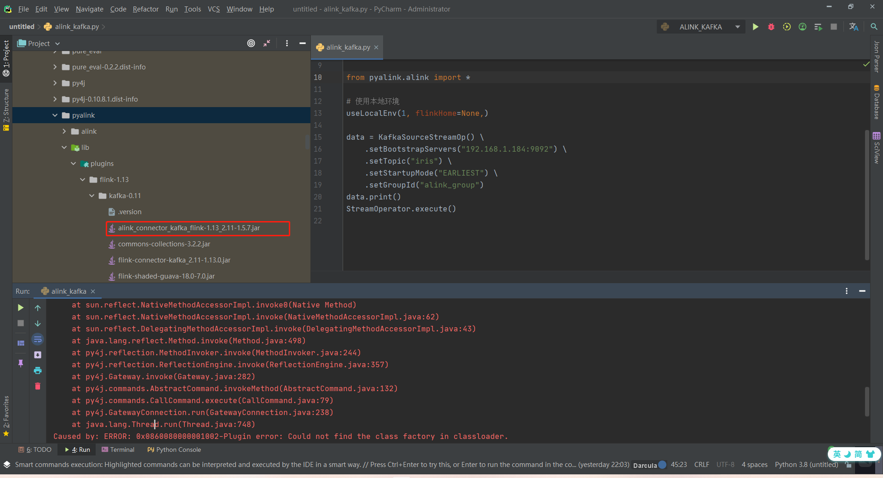Screen dimensions: 883x478
Task: Start debugging with the bug icon
Action: point(771,27)
